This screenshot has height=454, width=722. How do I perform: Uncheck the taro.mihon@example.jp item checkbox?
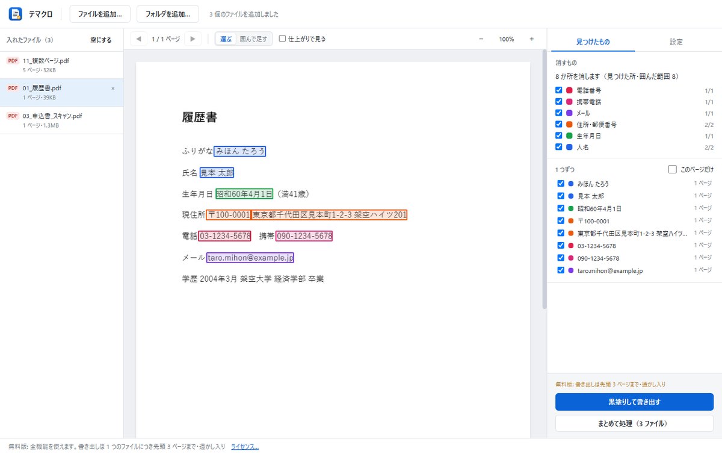[561, 270]
